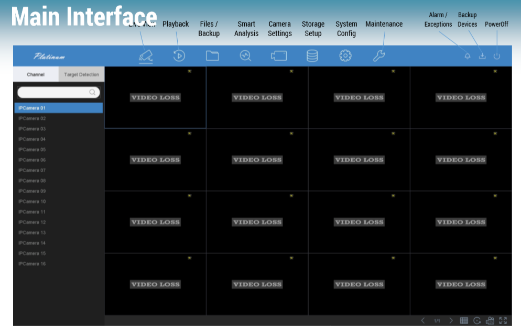Click the PowerOff icon
This screenshot has width=521, height=334.
(497, 56)
